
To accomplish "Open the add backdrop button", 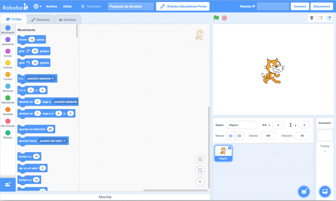I will point(325,191).
